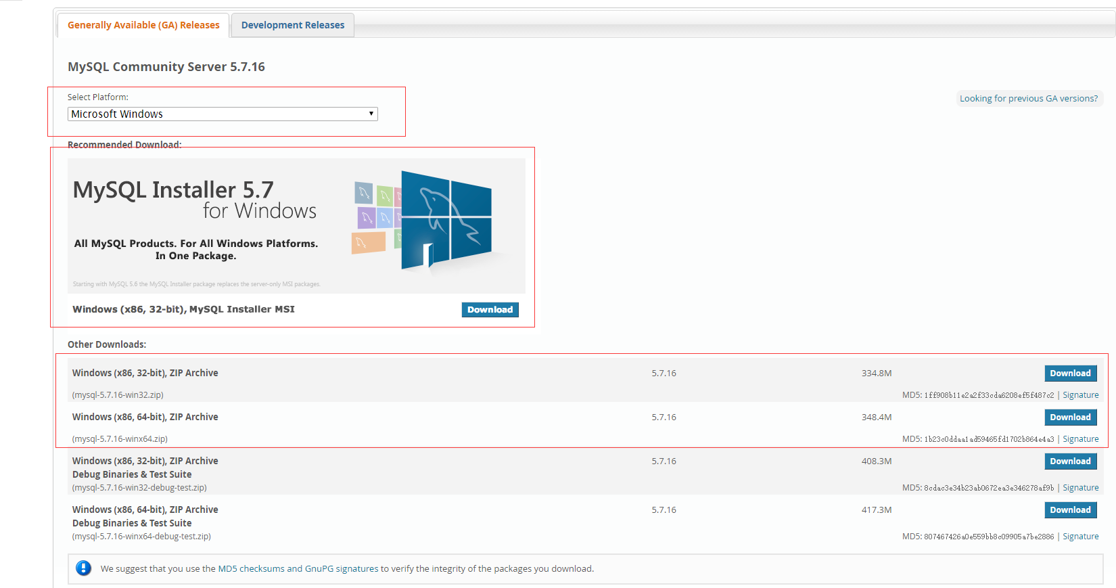Download the 32-bit ZIP Archive (334.8M)
1116x588 pixels.
pos(1070,373)
